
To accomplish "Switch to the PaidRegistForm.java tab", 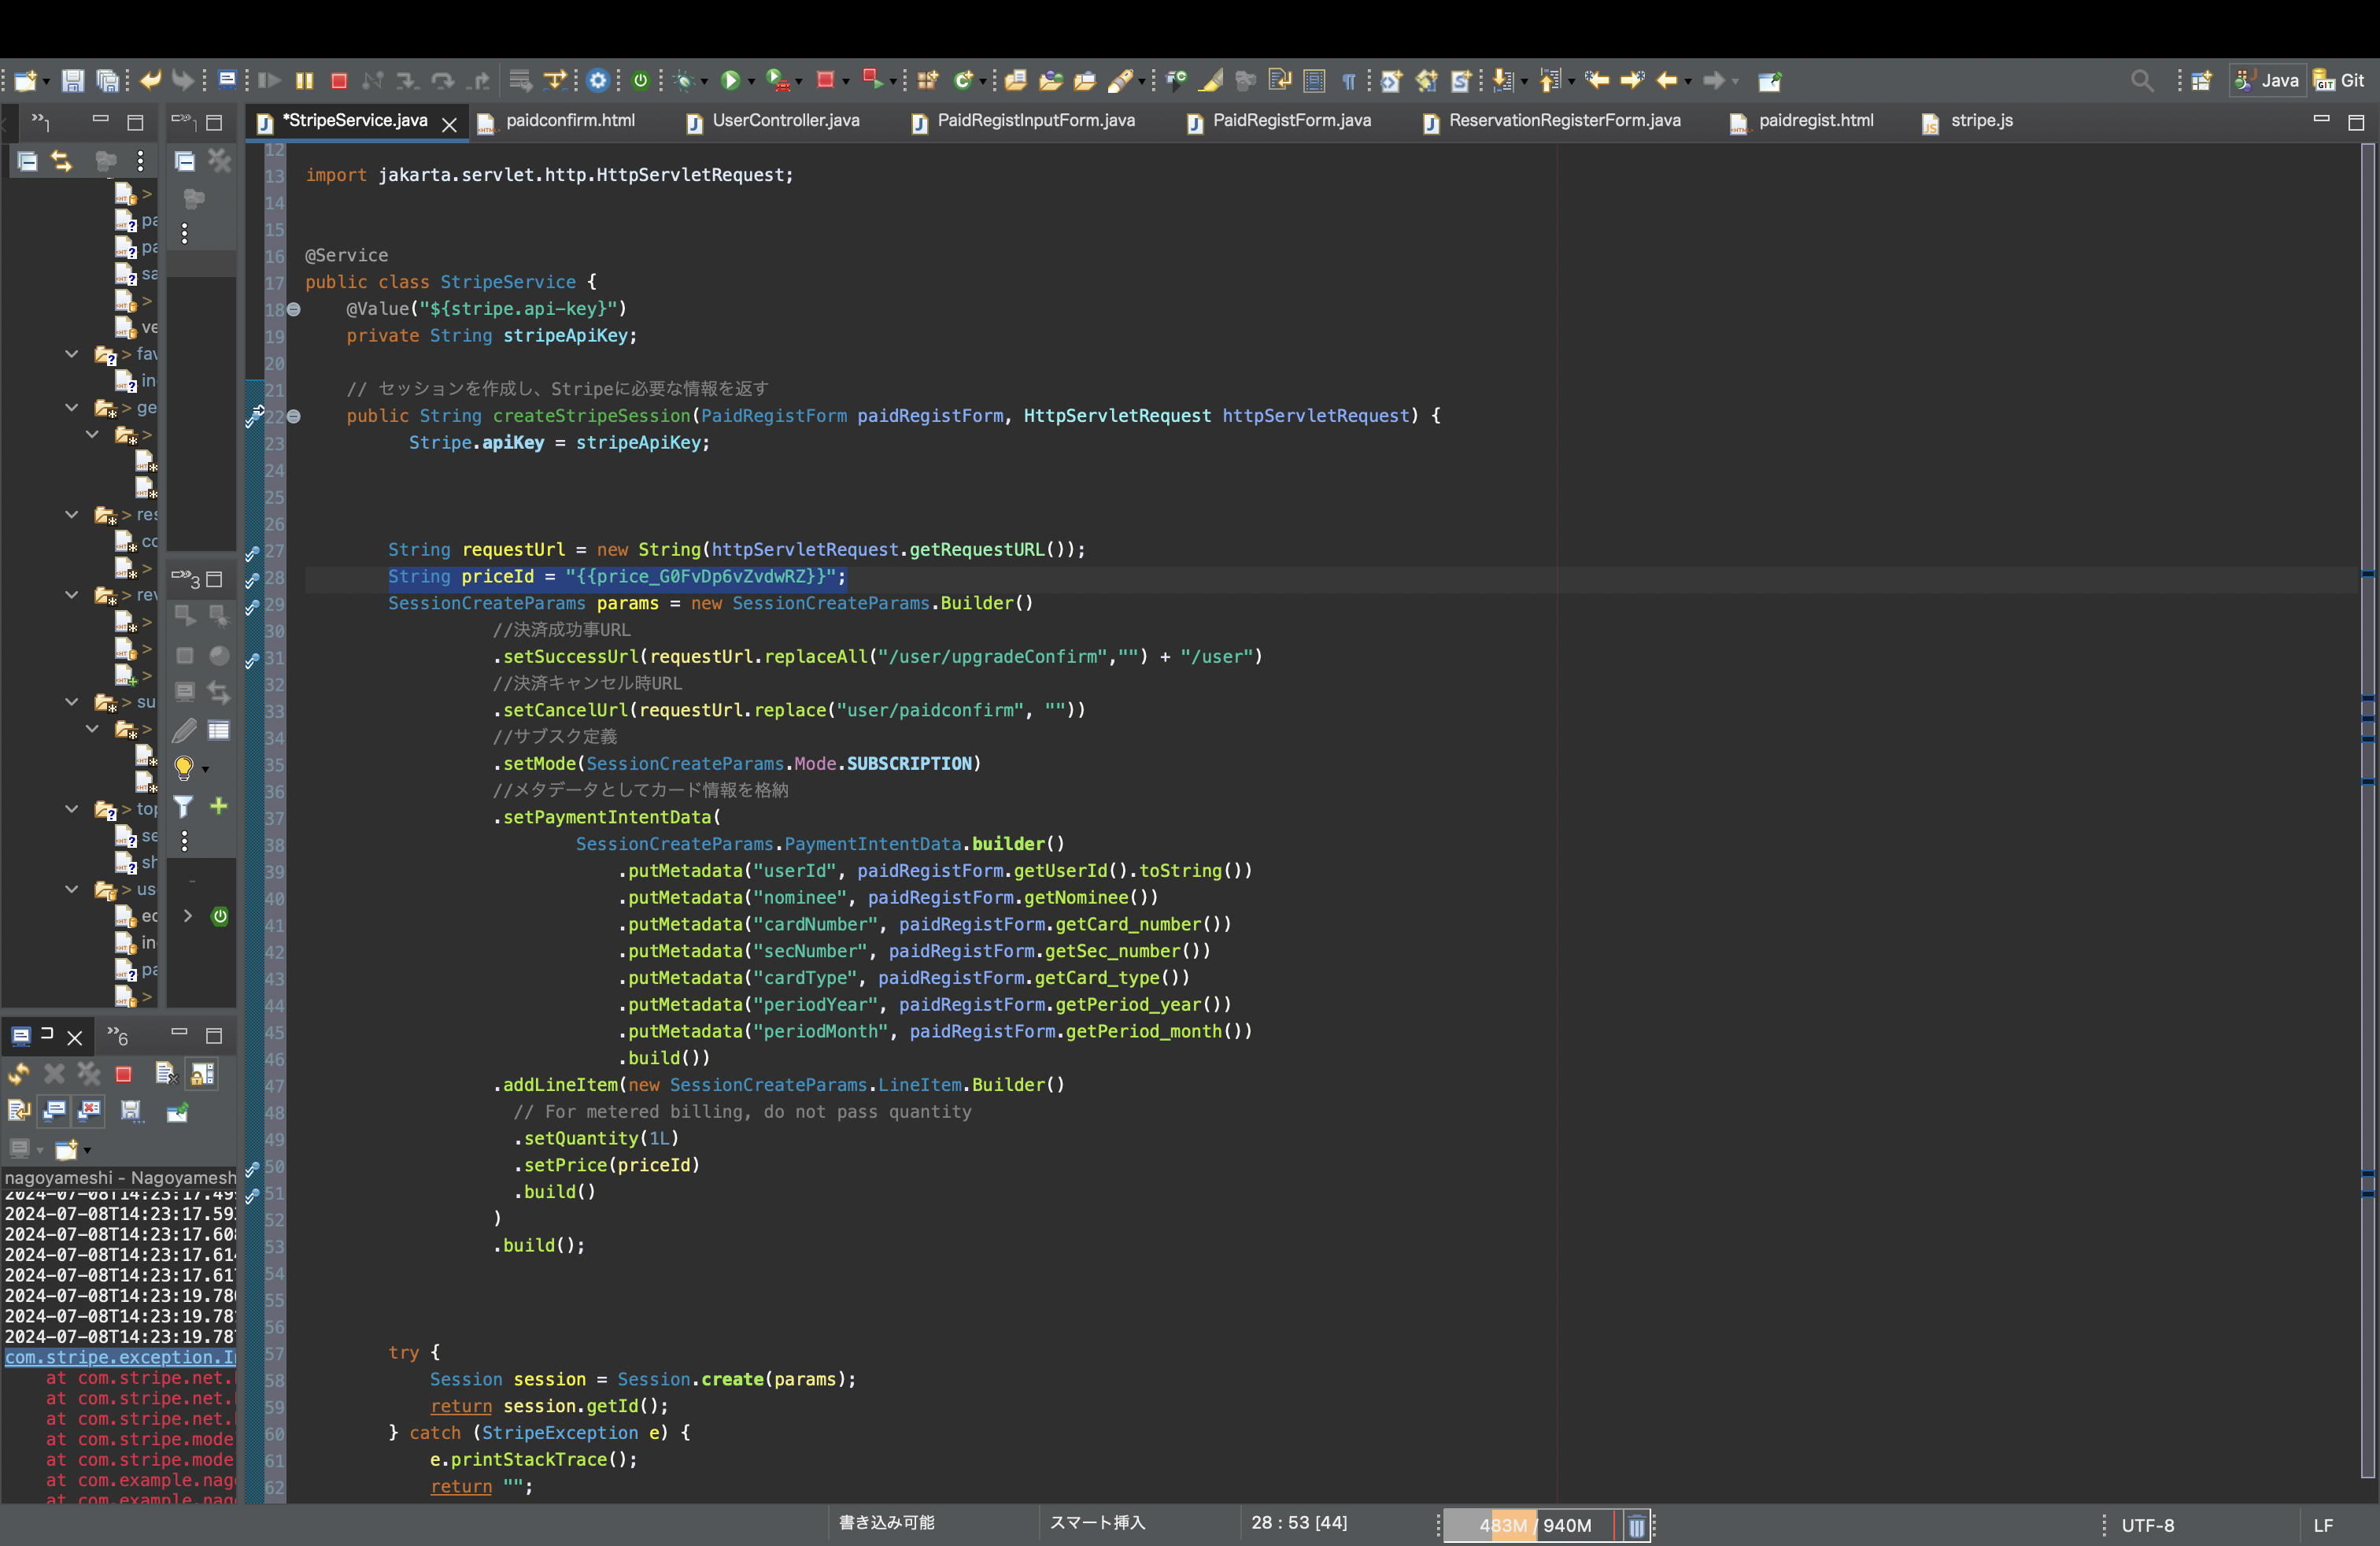I will pyautogui.click(x=1291, y=121).
